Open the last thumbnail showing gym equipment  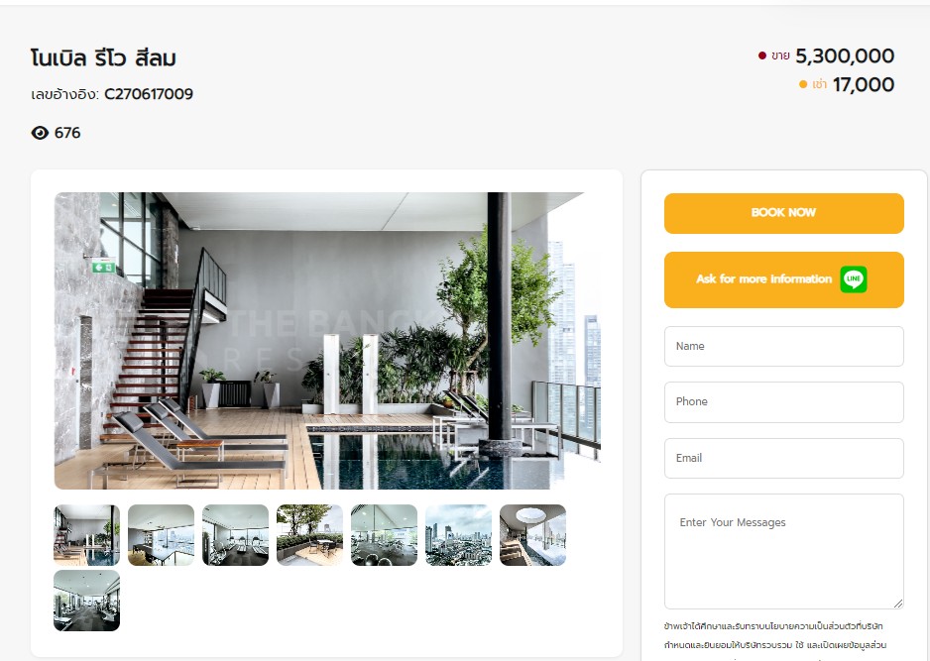pos(86,601)
